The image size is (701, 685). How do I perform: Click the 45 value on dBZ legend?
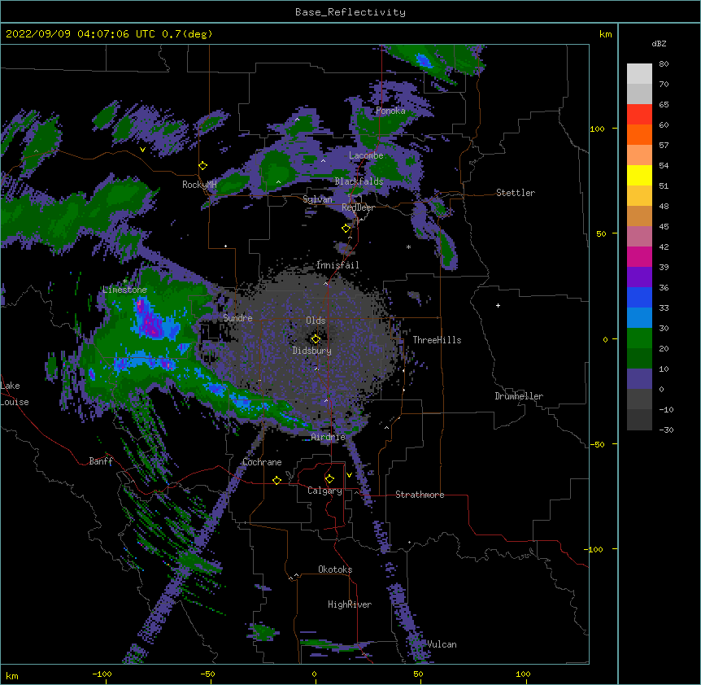point(664,227)
